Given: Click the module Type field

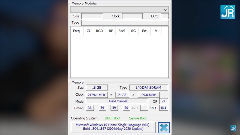Looking at the screenshot, I should pos(125,23).
